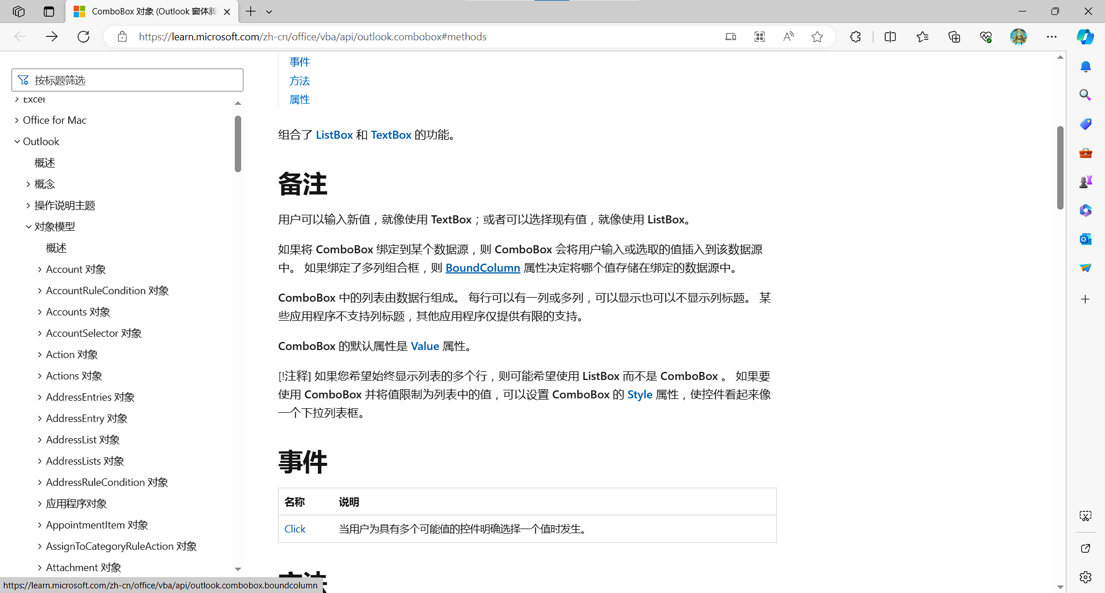Open sidebar Microsoft 365 icon

point(1085,210)
